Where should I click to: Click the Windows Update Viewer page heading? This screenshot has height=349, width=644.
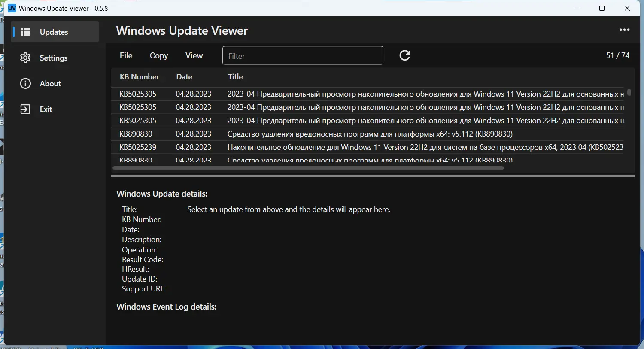tap(182, 31)
